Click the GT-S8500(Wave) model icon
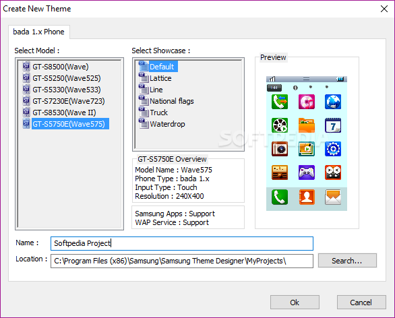395x318 pixels. tap(26, 66)
